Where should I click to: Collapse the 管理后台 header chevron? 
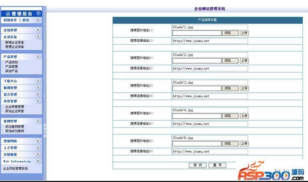[38, 14]
